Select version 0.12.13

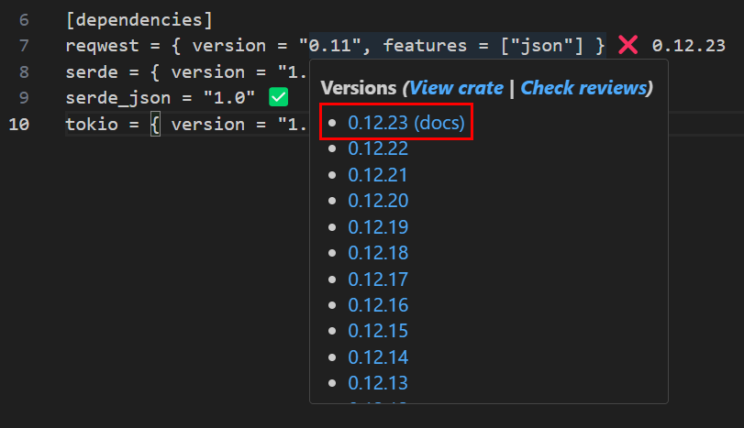pyautogui.click(x=378, y=383)
